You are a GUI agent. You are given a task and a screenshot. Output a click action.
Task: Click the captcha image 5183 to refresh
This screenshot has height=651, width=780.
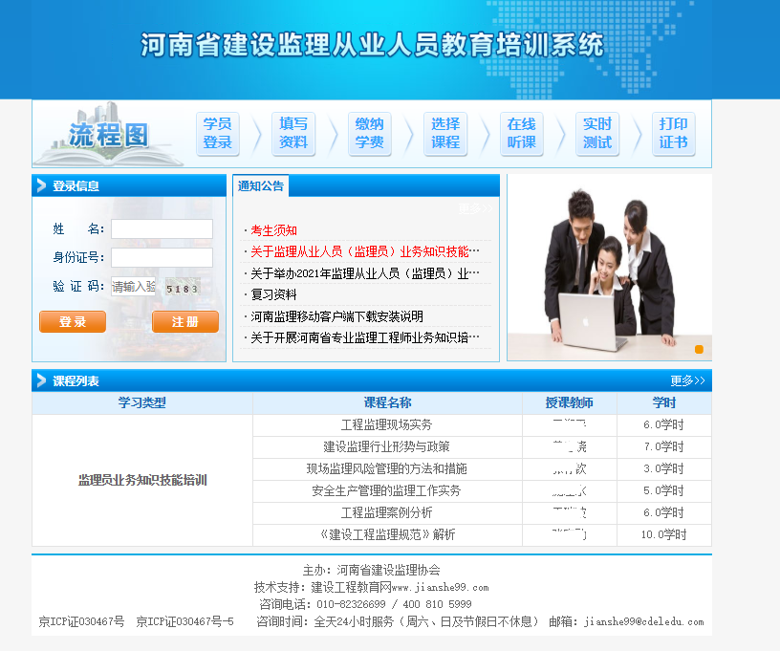pos(182,287)
